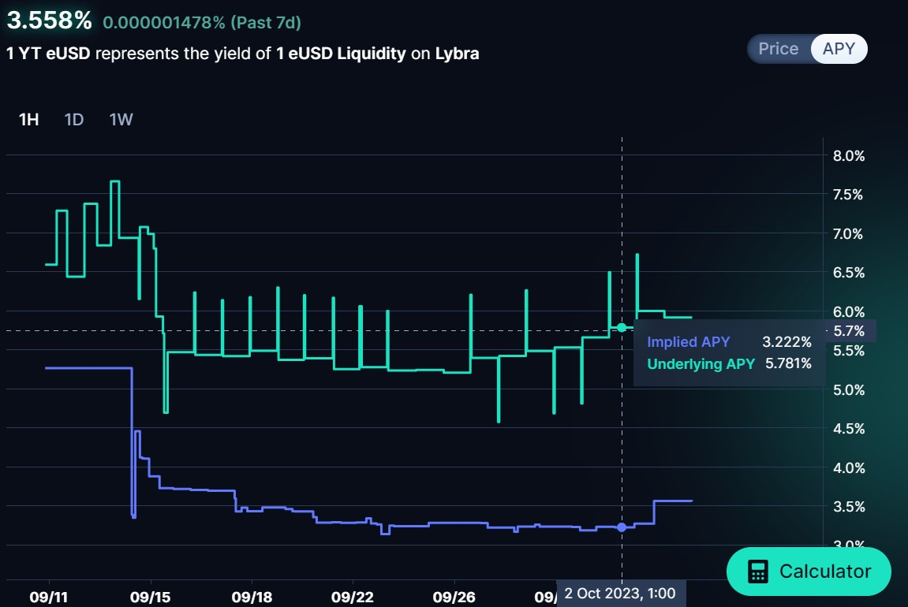
Task: Click the 3.558% headline APY value
Action: [x=49, y=20]
